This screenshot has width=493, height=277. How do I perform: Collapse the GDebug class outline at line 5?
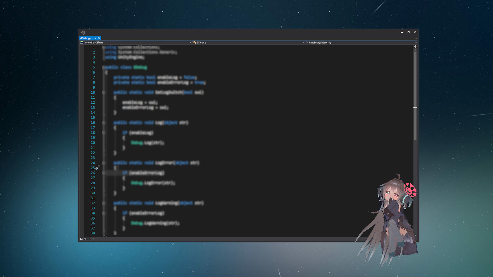click(104, 67)
